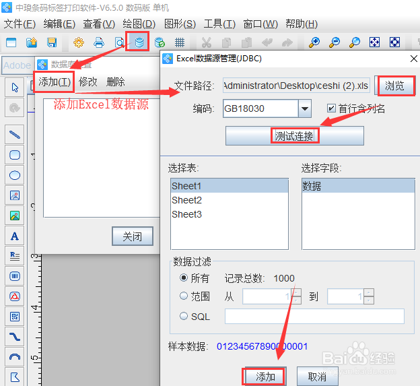Click the SQL query input field
Screen dimensions: 420x386
coord(314,317)
